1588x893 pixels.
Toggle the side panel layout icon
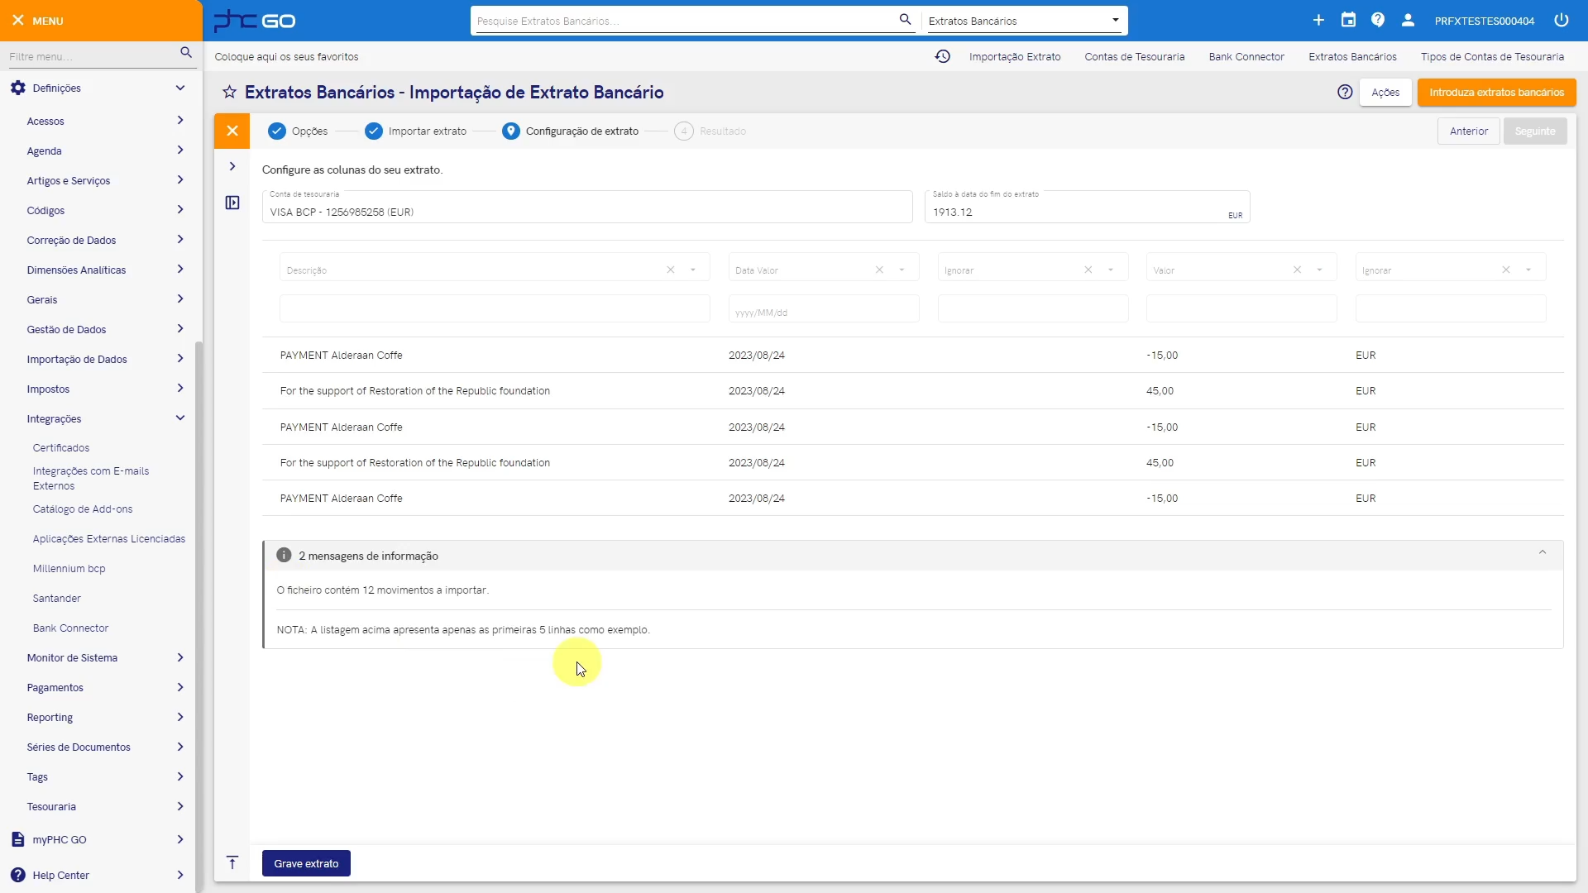(x=232, y=203)
